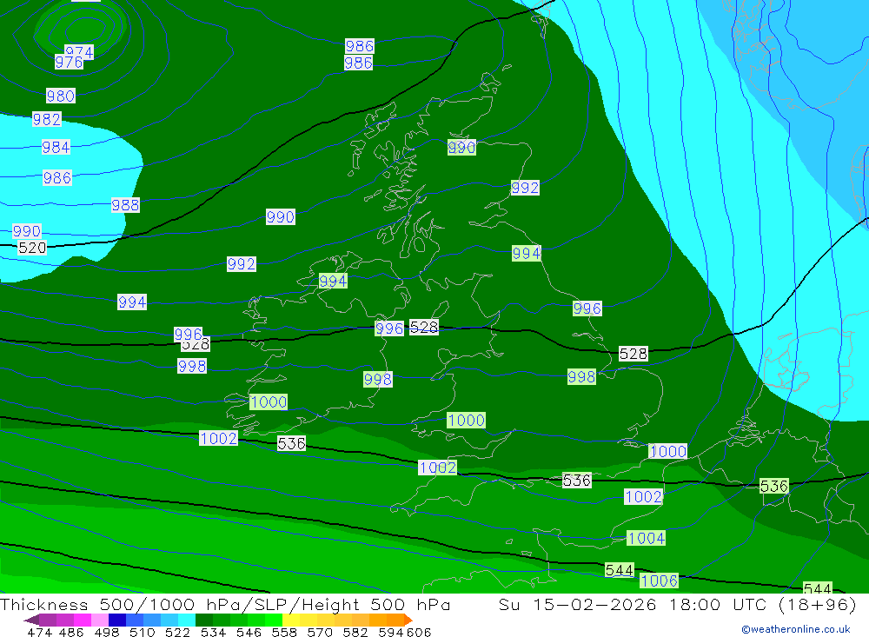
Task: Click the 974 pressure label at the low centre
Action: 79,51
